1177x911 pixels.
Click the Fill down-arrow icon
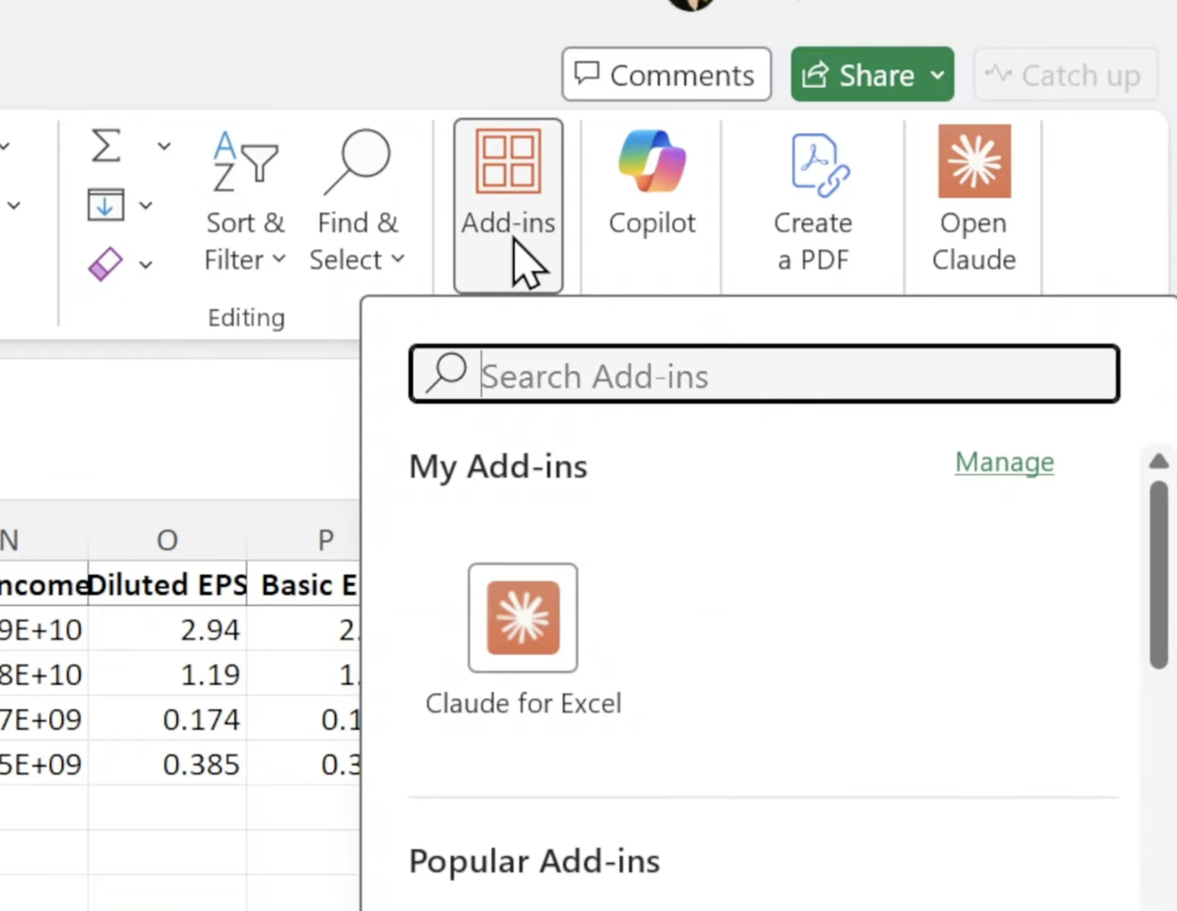tap(106, 205)
